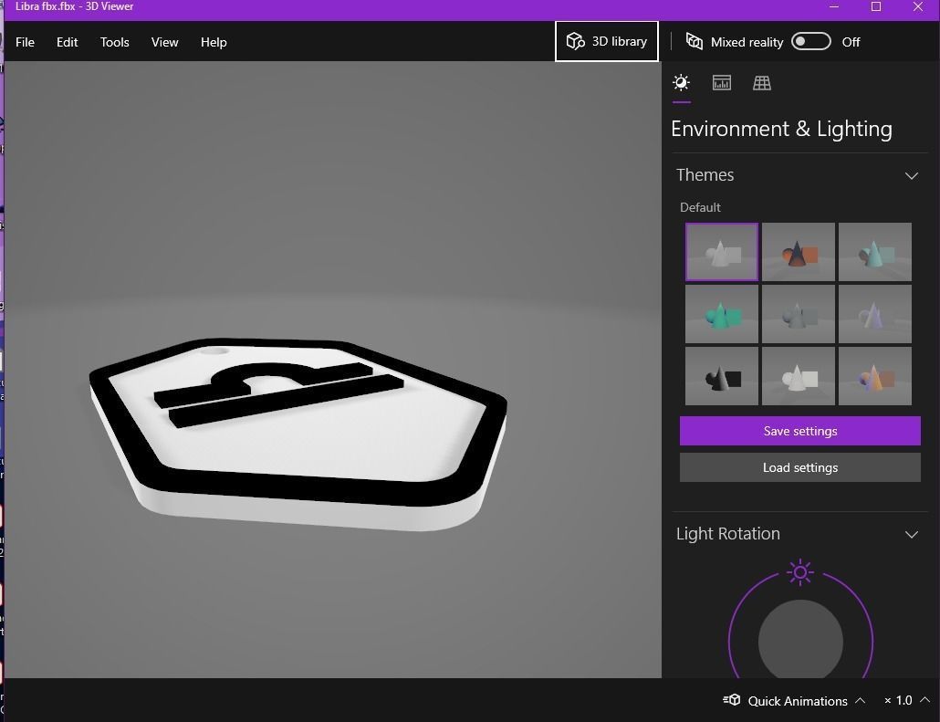Open the Grid & Views tab icon

point(762,83)
